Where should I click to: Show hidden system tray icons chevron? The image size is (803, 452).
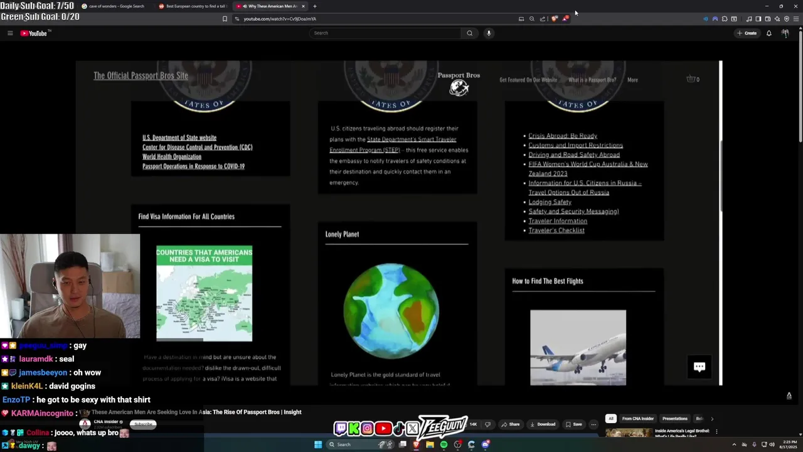(x=734, y=444)
